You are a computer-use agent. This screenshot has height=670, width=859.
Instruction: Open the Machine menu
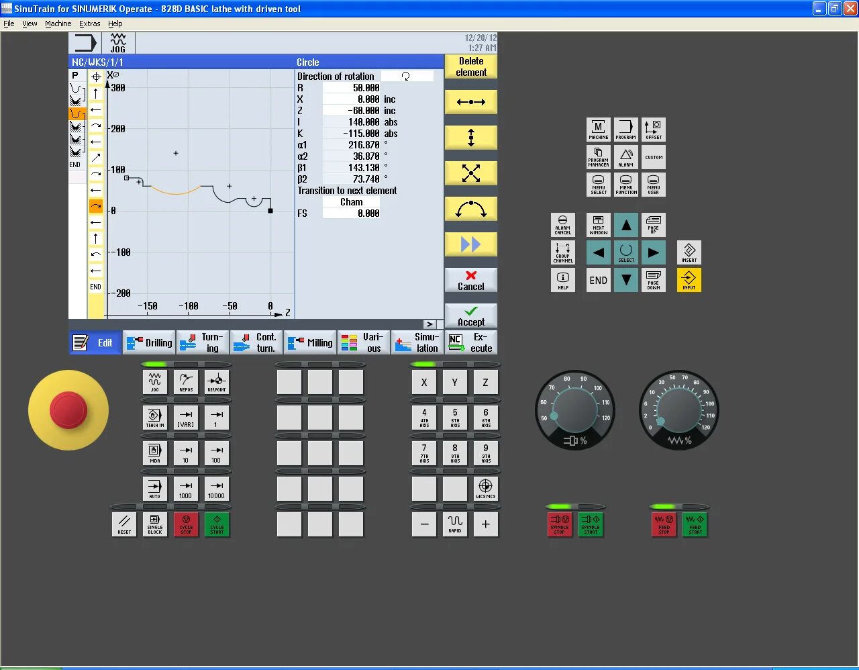click(58, 23)
